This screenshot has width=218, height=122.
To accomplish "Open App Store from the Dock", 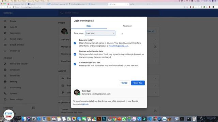I will point(139,119).
